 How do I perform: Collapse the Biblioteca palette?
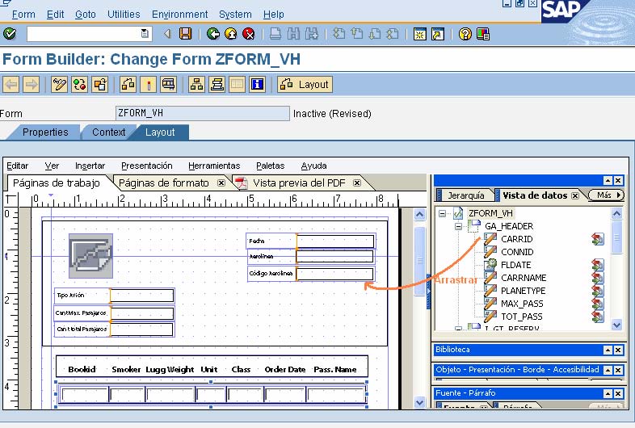608,350
